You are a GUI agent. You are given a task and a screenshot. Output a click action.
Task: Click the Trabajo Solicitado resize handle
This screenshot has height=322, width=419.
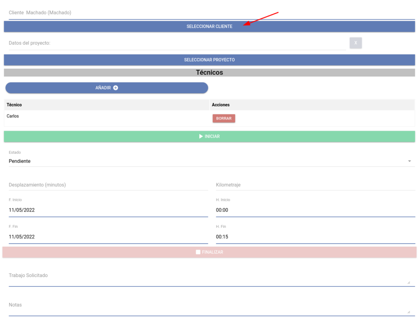pyautogui.click(x=408, y=282)
